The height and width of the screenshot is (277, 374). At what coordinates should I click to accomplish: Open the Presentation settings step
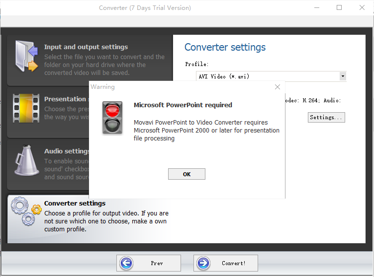48,112
